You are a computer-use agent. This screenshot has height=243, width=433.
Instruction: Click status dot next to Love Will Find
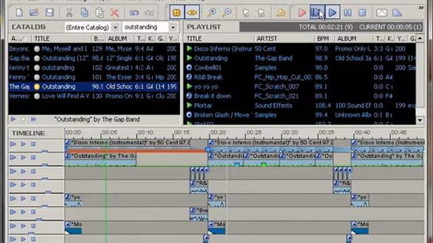click(37, 96)
